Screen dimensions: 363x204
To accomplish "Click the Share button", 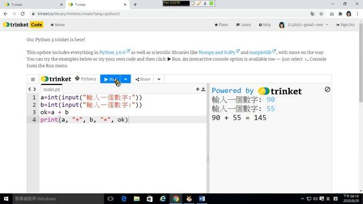I will 143,79.
